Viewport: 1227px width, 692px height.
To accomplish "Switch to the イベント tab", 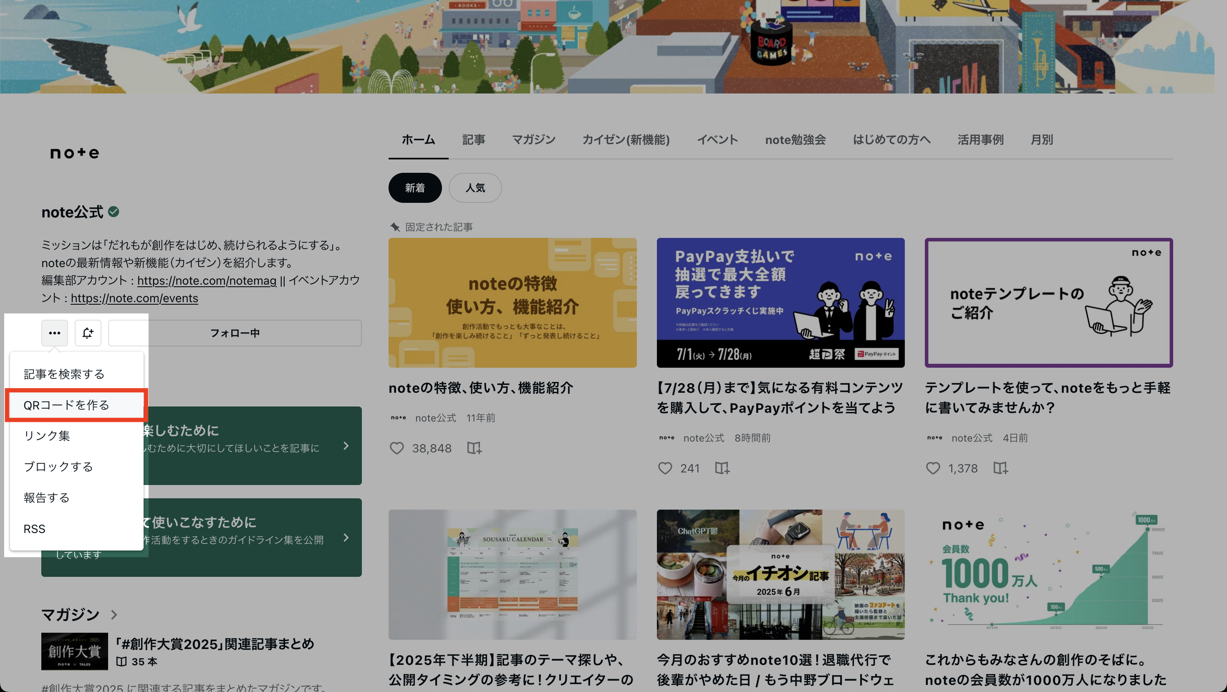I will (717, 139).
